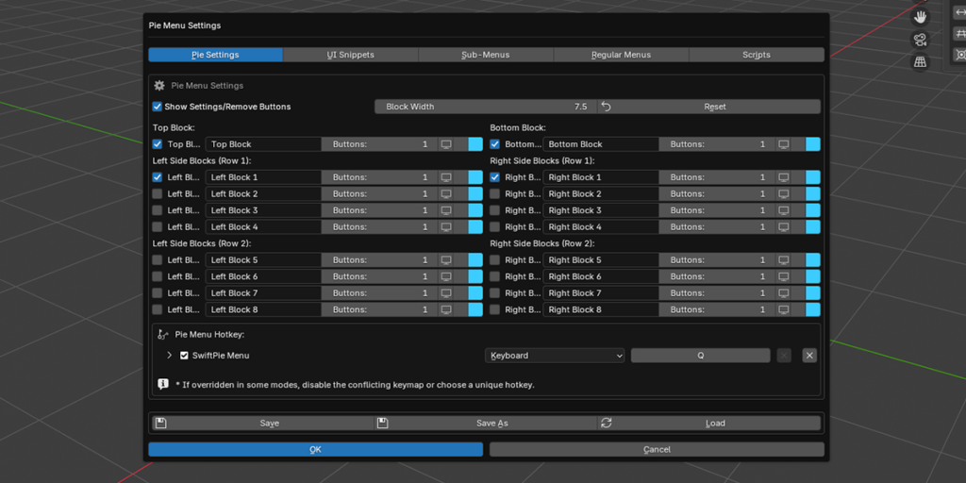Click the Left Block 1 name field
This screenshot has height=483, width=966.
click(263, 177)
